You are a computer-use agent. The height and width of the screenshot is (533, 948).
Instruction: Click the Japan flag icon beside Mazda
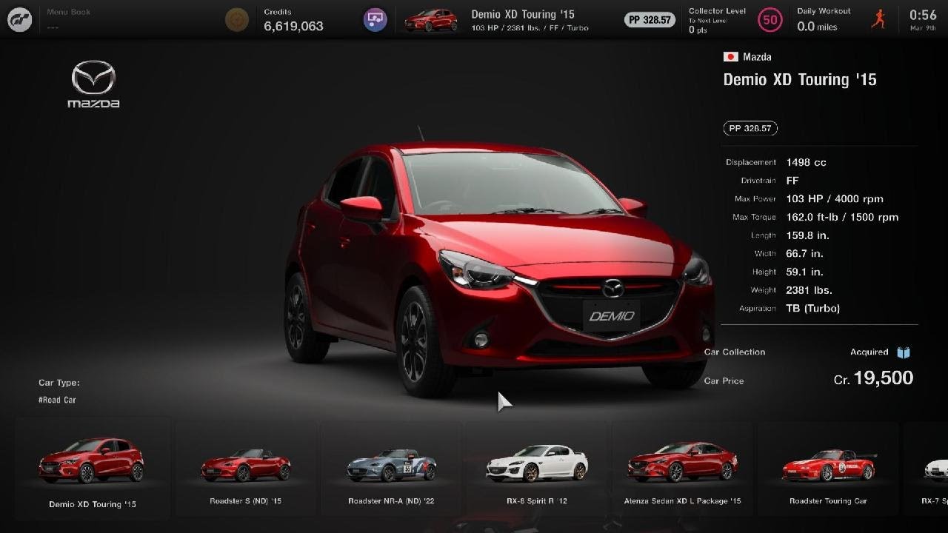(730, 57)
